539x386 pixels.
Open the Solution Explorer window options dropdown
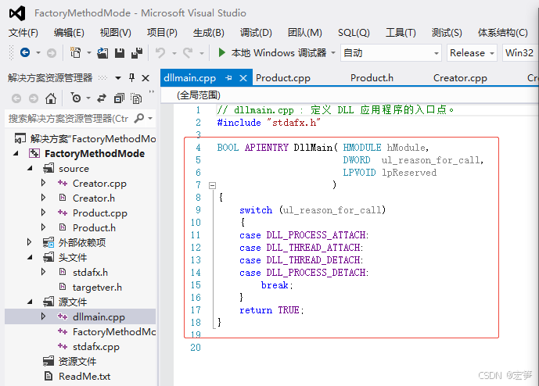pyautogui.click(x=118, y=78)
